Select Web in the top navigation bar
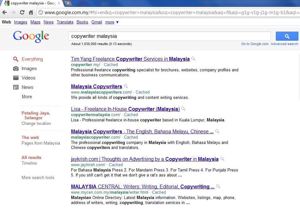Viewport: 300px width, 209px height. click(6, 22)
